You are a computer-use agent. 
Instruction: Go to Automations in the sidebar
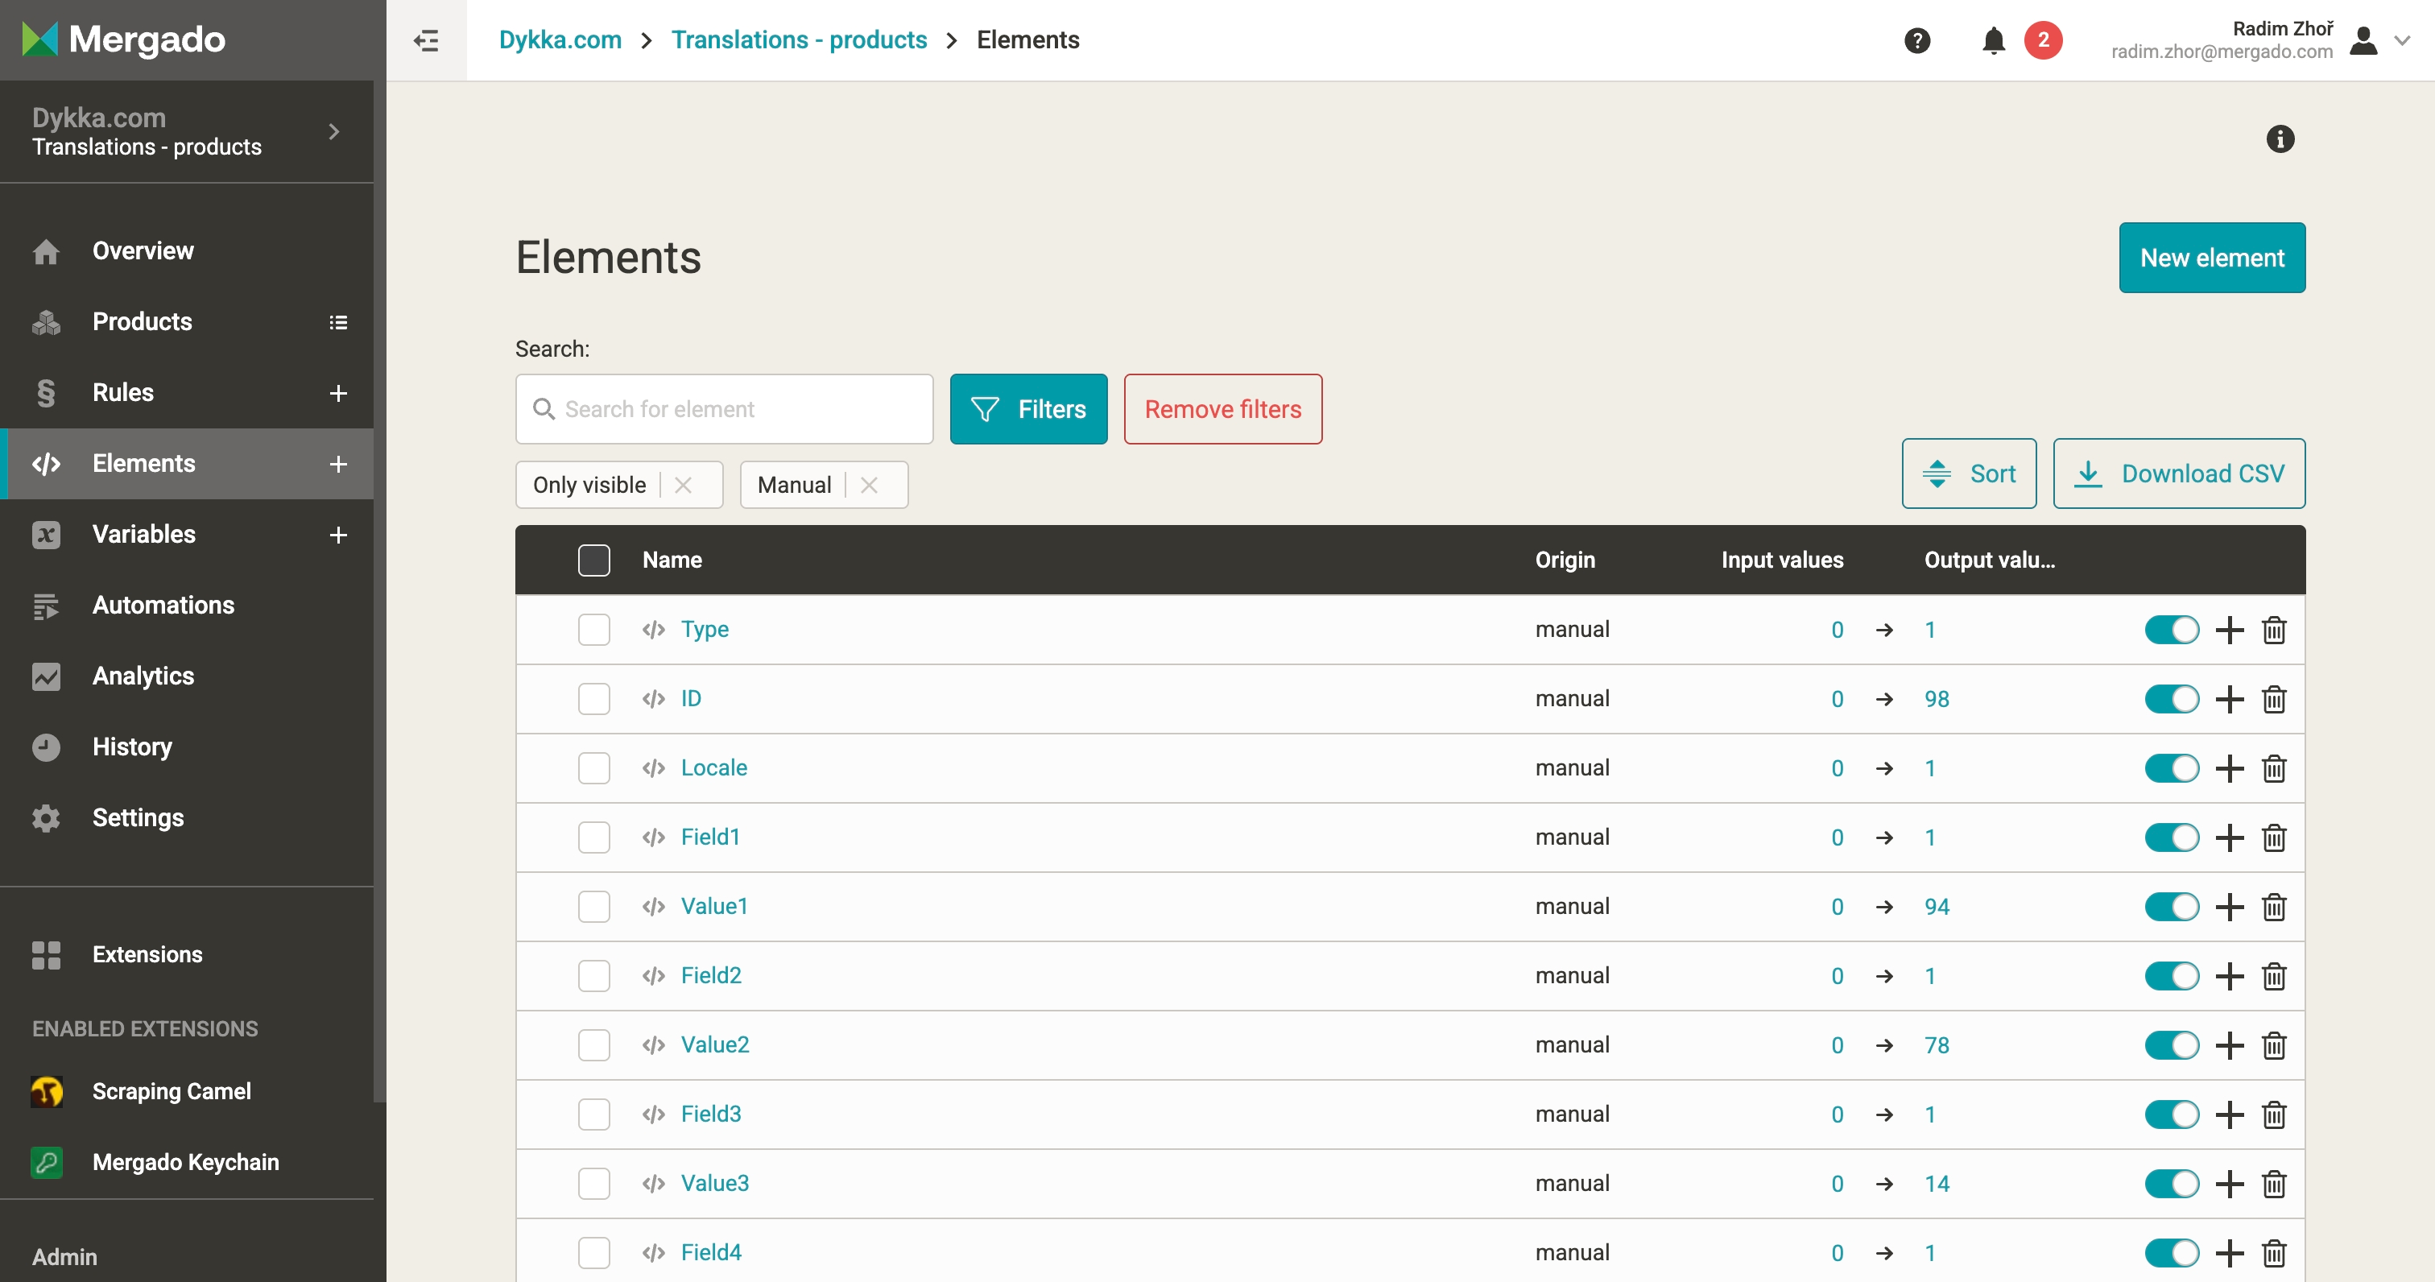click(163, 605)
